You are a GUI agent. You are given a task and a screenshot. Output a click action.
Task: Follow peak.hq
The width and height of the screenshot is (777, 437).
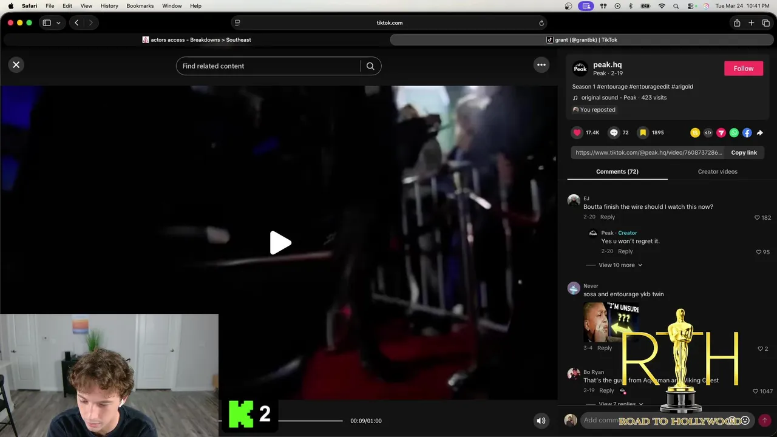pos(743,69)
